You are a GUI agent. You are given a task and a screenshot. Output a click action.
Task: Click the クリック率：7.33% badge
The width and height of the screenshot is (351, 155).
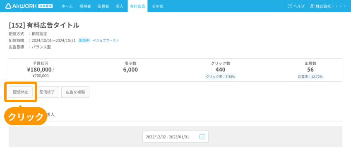pos(221,77)
